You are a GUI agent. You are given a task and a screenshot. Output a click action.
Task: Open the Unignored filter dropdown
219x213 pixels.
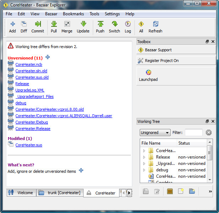pos(155,133)
